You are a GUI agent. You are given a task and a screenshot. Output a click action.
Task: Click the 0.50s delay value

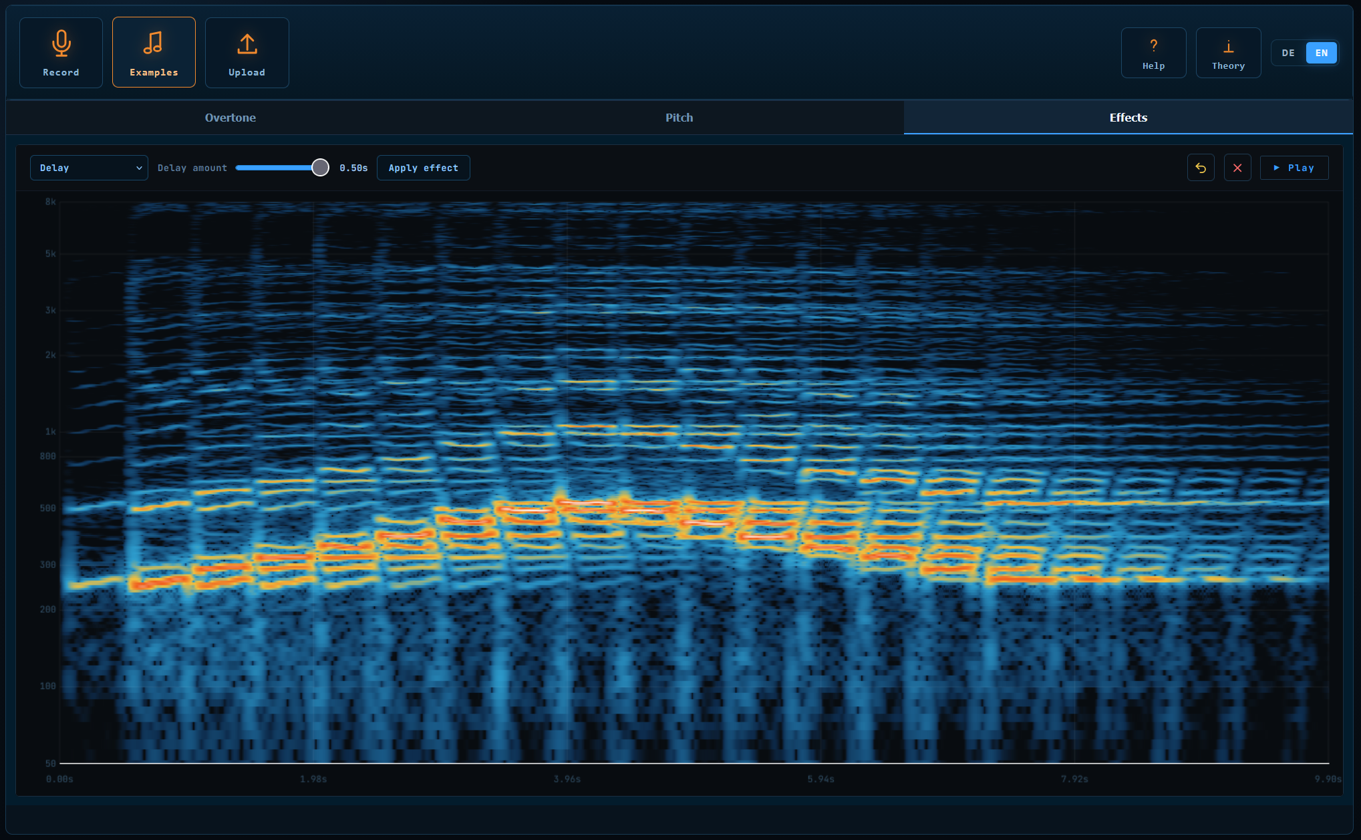pos(353,168)
